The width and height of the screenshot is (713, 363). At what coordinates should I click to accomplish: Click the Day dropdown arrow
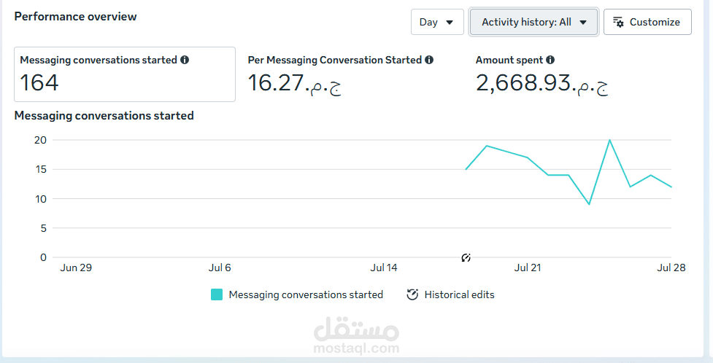[x=450, y=23]
